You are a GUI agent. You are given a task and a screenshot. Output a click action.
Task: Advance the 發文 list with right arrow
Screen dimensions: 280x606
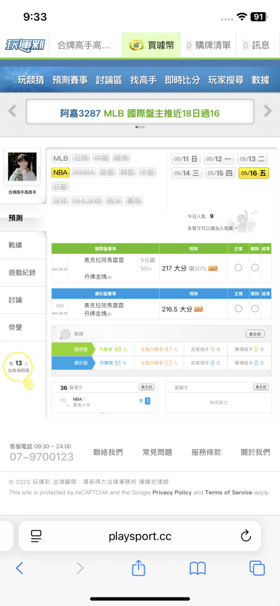[x=154, y=402]
